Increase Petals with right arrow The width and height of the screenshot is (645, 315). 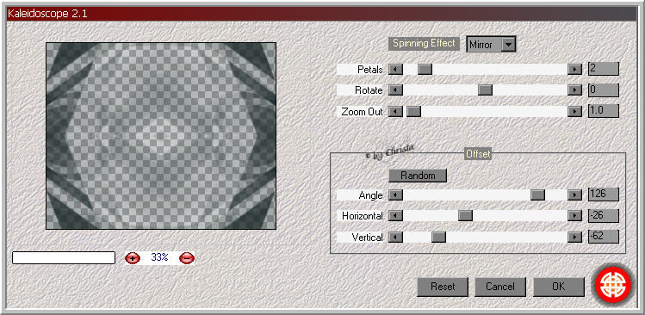574,69
